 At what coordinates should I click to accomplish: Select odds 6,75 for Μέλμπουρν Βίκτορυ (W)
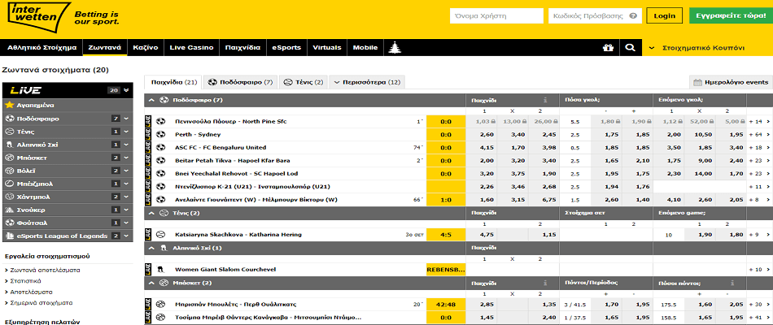(542, 199)
